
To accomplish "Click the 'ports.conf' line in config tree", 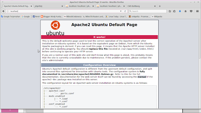I will [x=67, y=94].
